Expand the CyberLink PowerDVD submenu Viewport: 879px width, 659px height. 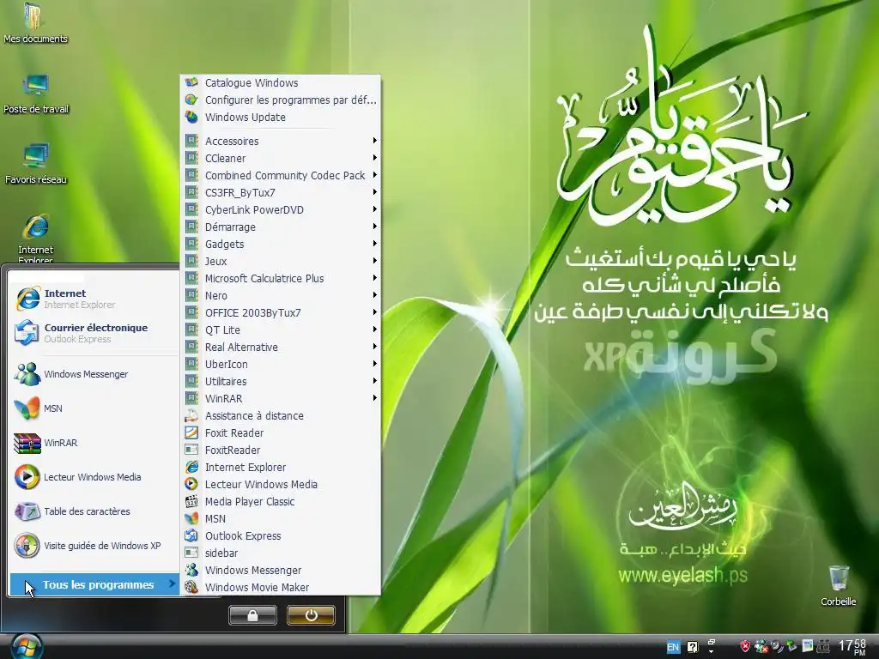pos(281,209)
